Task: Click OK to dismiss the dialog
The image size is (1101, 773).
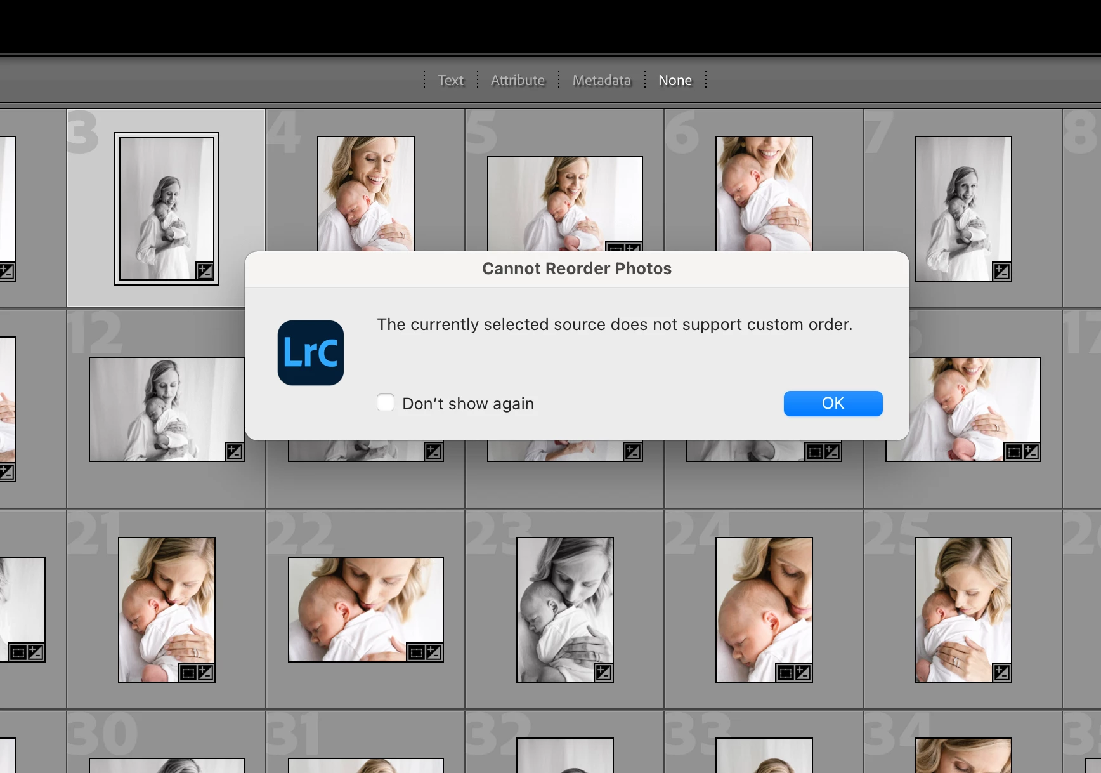Action: point(833,404)
